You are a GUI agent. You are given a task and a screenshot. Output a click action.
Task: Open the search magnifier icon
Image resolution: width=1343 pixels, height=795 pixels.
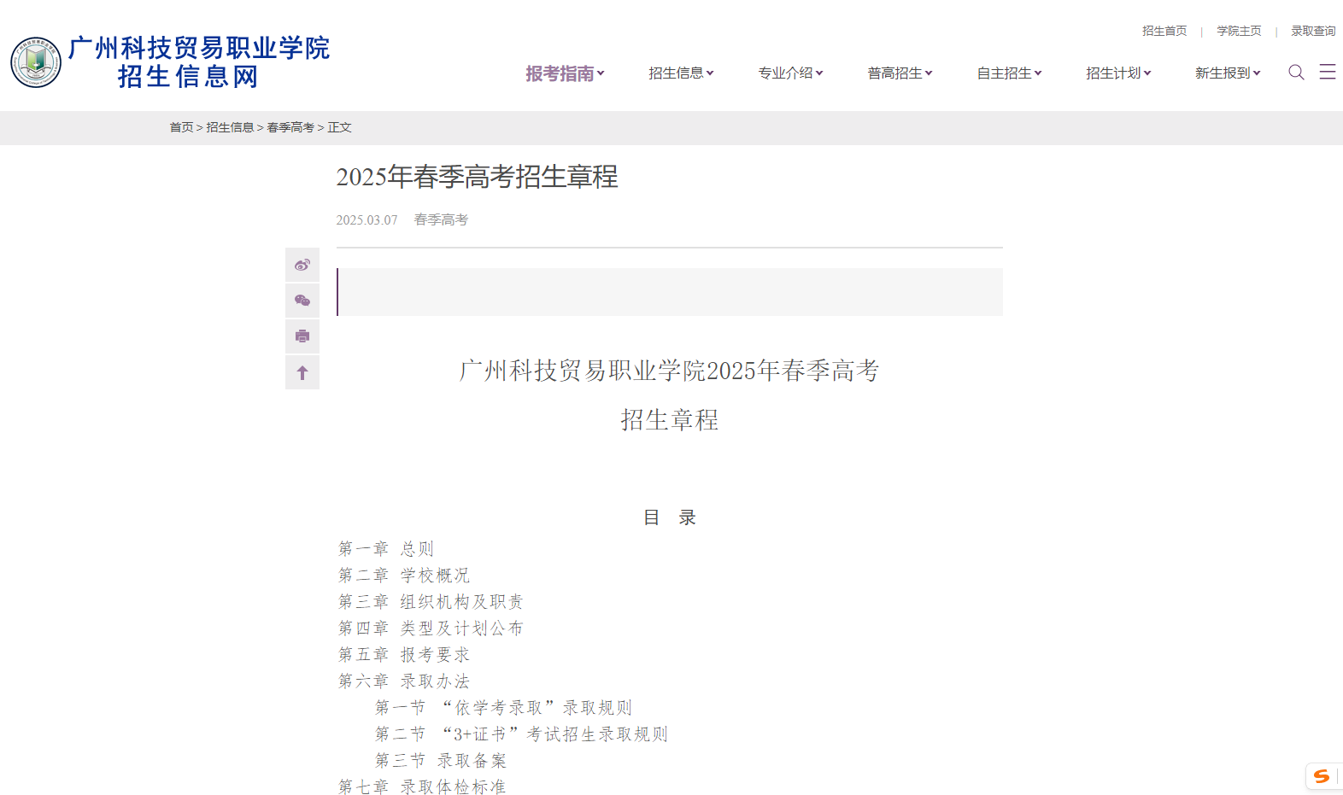point(1296,73)
